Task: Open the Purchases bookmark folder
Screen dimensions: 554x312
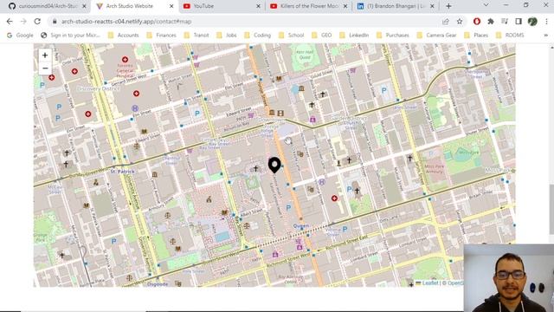Action: click(x=392, y=36)
